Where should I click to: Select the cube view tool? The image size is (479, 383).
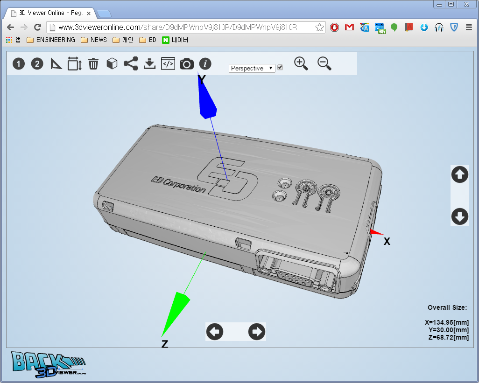(x=112, y=64)
